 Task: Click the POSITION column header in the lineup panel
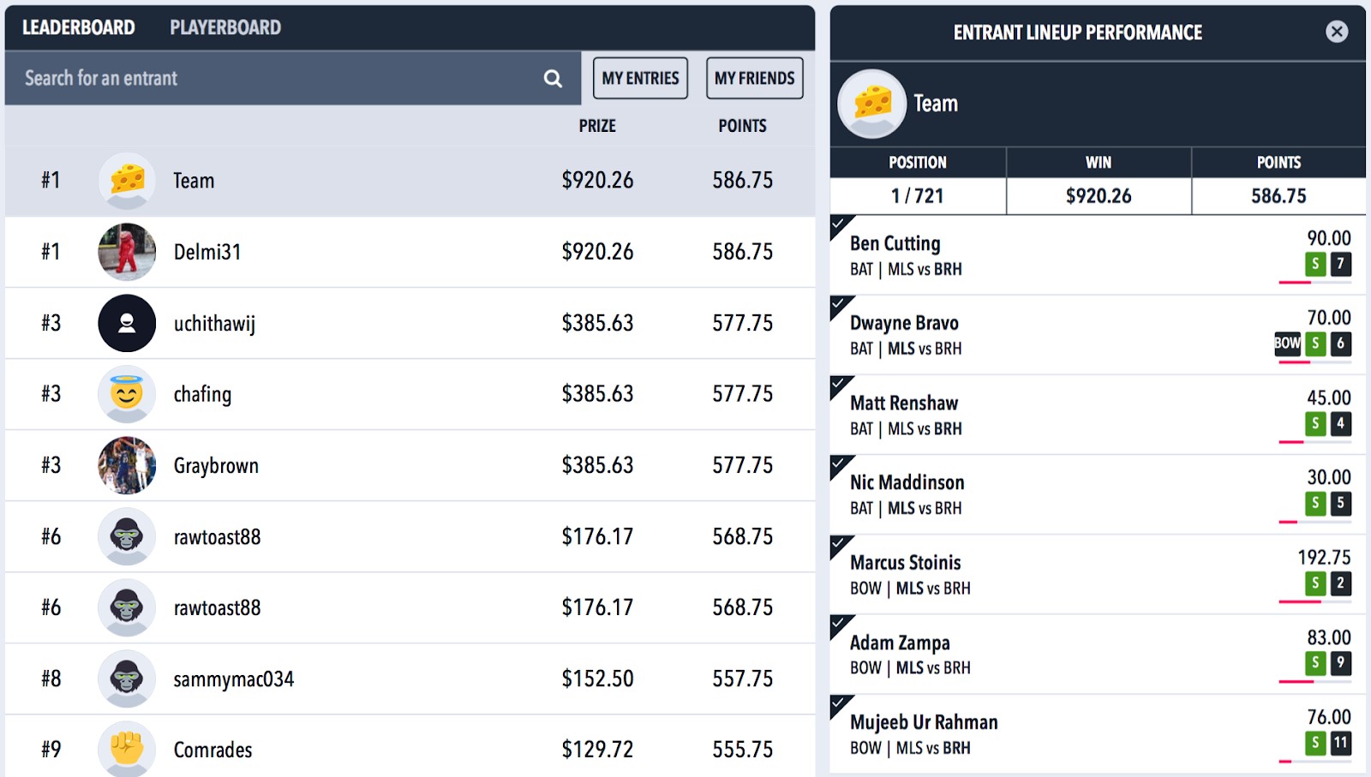917,163
